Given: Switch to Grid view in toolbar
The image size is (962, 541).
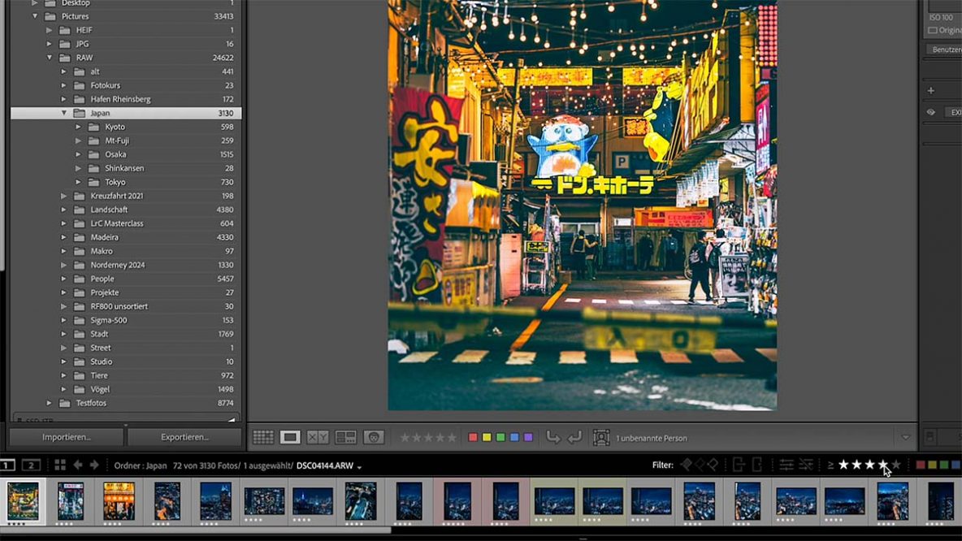Looking at the screenshot, I should [x=262, y=438].
